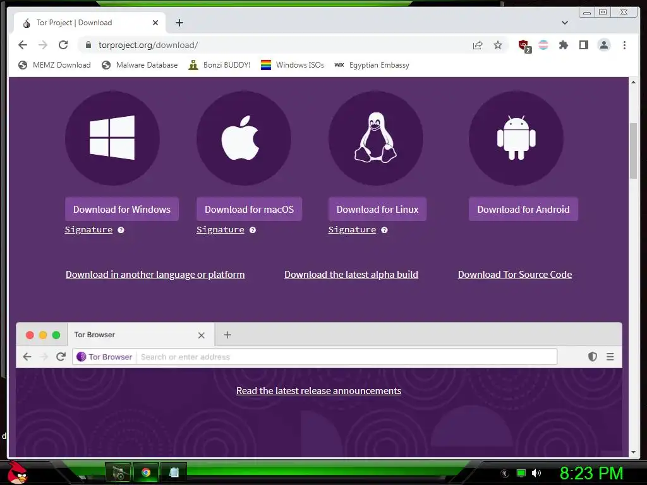Screen dimensions: 647x485
Task: Follow Download in another language or platform
Action: [155, 275]
